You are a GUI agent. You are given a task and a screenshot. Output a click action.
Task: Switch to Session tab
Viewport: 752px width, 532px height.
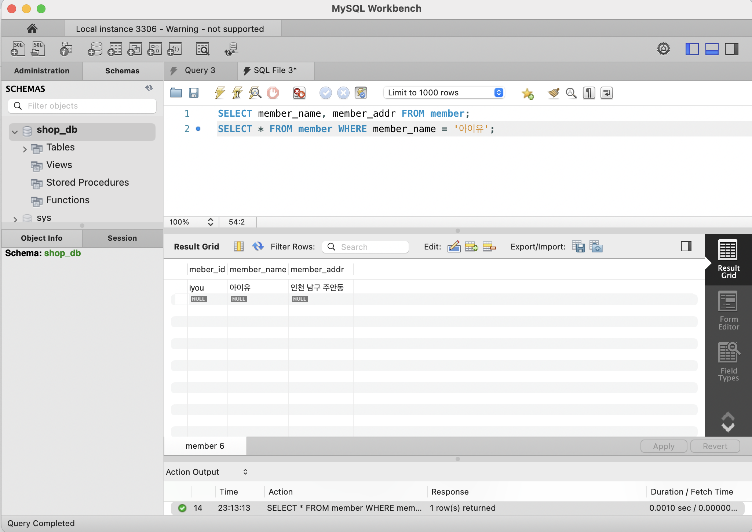(x=123, y=238)
